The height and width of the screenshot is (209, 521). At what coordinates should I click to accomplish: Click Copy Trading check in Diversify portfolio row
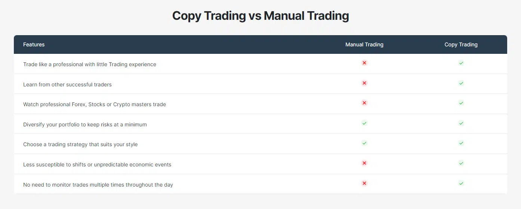point(461,123)
